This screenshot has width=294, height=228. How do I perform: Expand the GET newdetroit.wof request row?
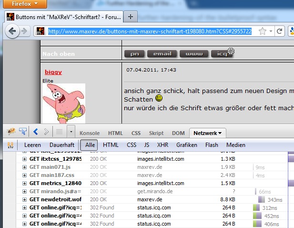25,199
